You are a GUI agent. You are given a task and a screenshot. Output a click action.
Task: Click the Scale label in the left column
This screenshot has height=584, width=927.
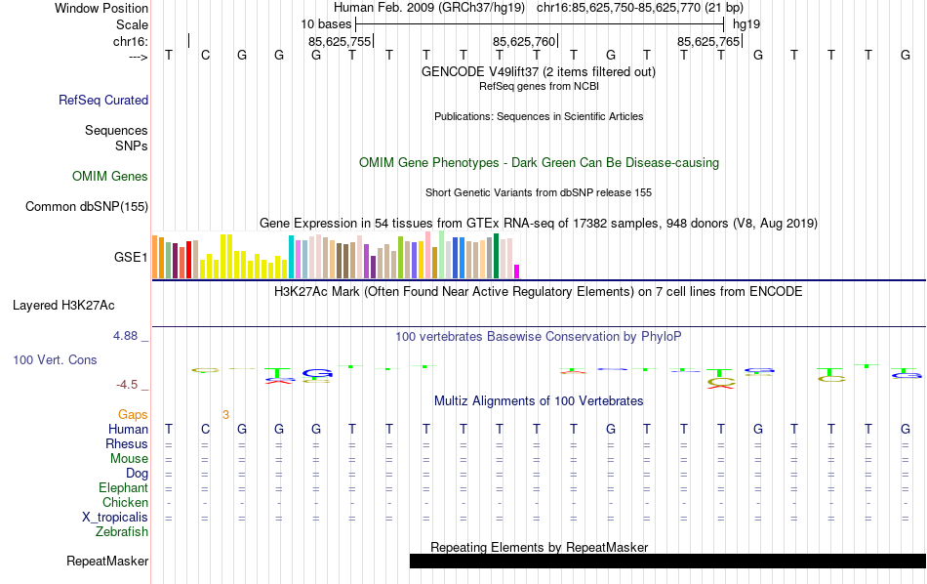coord(132,24)
